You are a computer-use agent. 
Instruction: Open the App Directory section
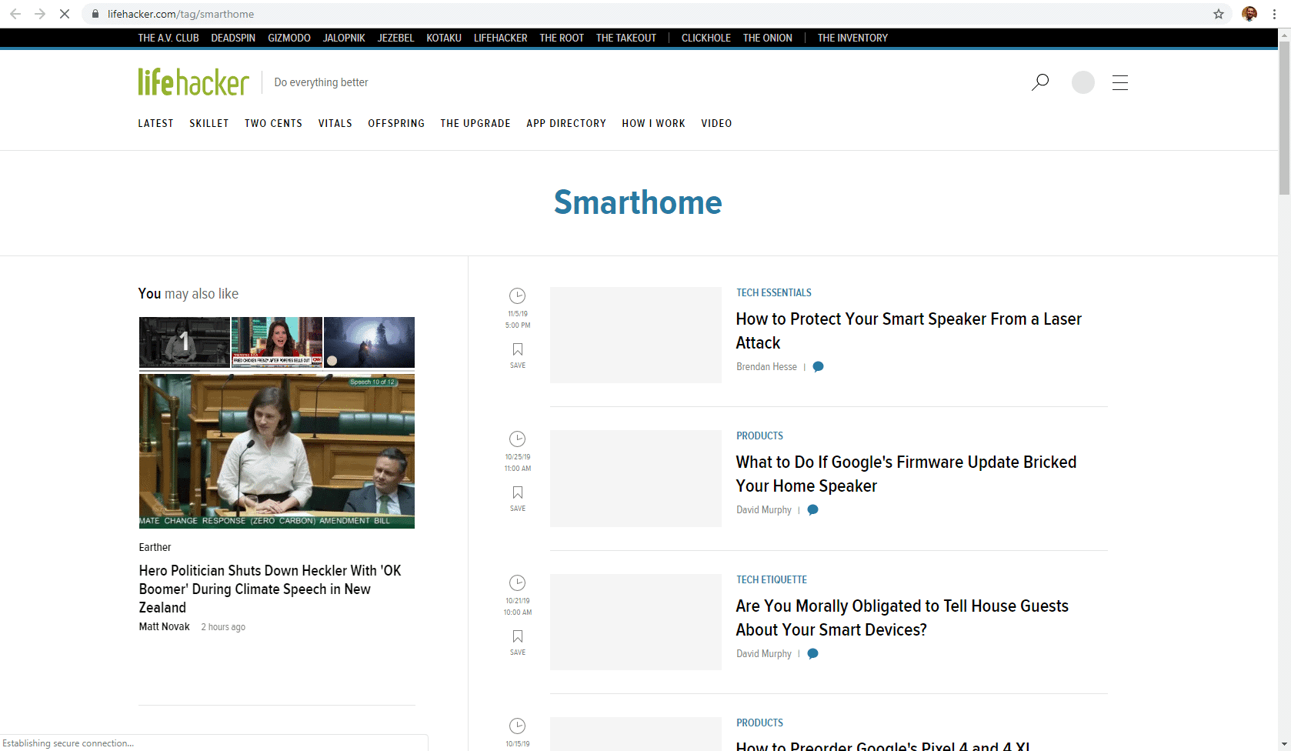pos(566,123)
